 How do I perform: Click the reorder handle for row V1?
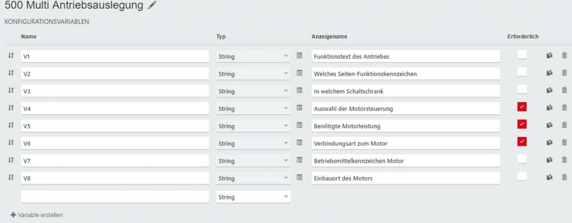coord(11,56)
